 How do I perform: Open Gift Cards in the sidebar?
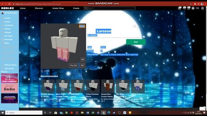pyautogui.click(x=9, y=68)
